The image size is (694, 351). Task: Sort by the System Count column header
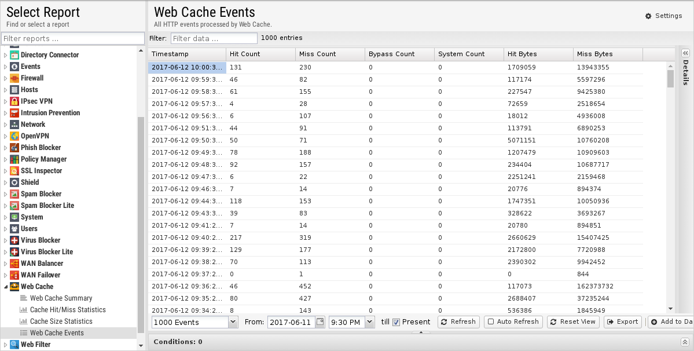click(469, 54)
